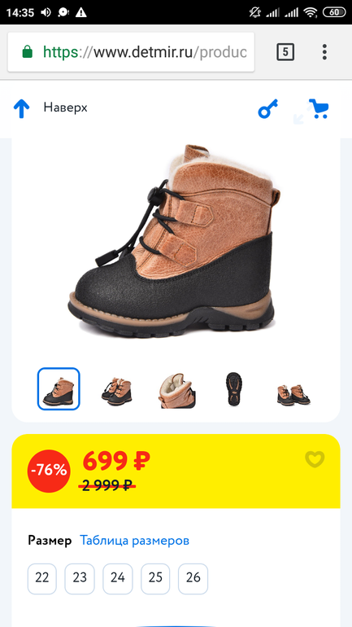Screen dimensions: 352x627
Task: Tap the green padlock security icon
Action: point(27,51)
